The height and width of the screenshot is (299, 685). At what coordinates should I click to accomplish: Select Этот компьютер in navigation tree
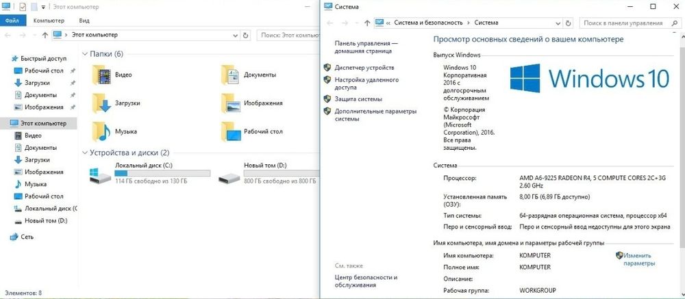38,124
